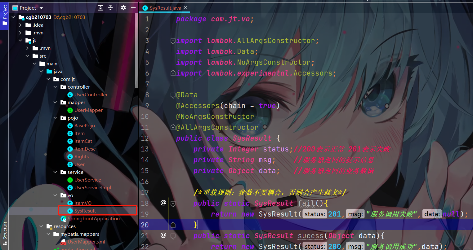Click the data: parameter hint on line 19

point(432,214)
